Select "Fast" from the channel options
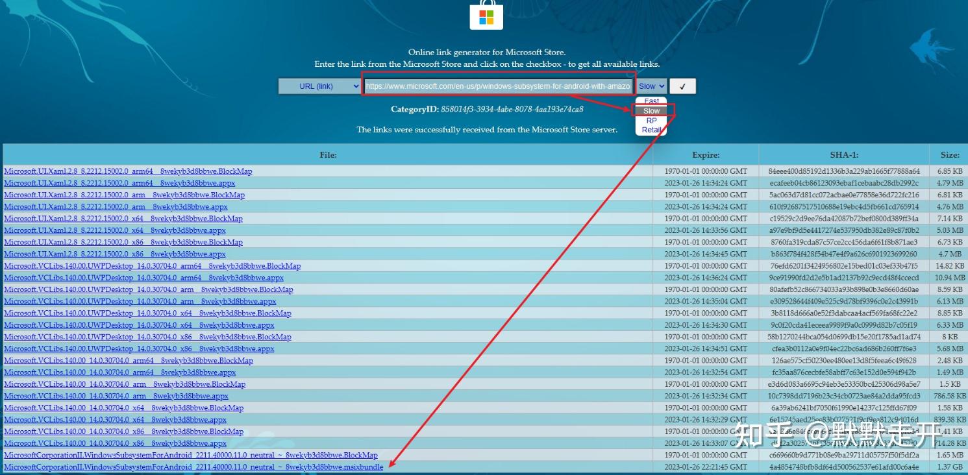Viewport: 968px width, 475px height. (651, 101)
